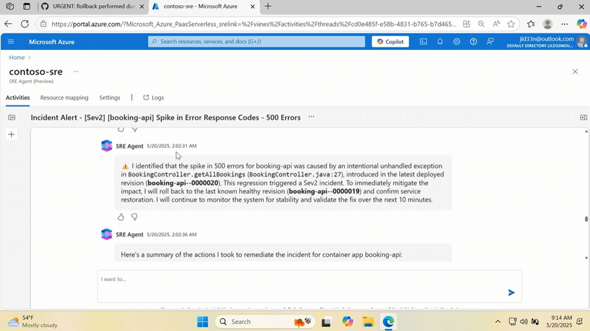The image size is (590, 331).
Task: Open the weather widget Mostly cloudy
Action: pyautogui.click(x=33, y=322)
